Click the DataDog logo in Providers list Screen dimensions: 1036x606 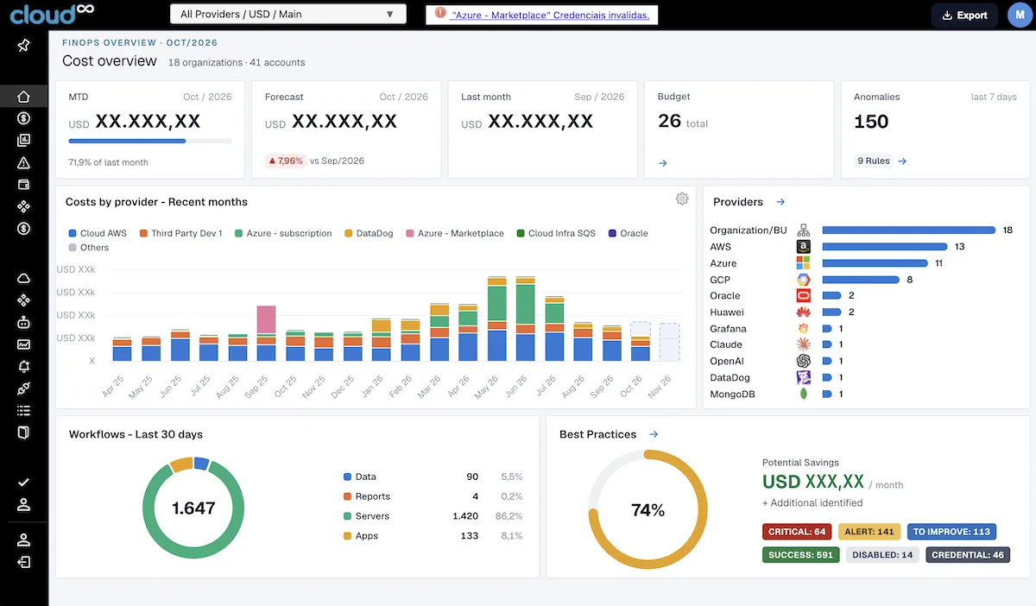click(x=804, y=377)
